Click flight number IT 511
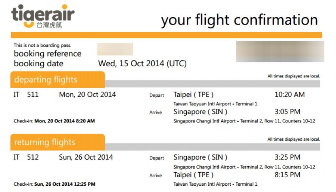Screen dimensions: 336x192 pyautogui.click(x=26, y=95)
